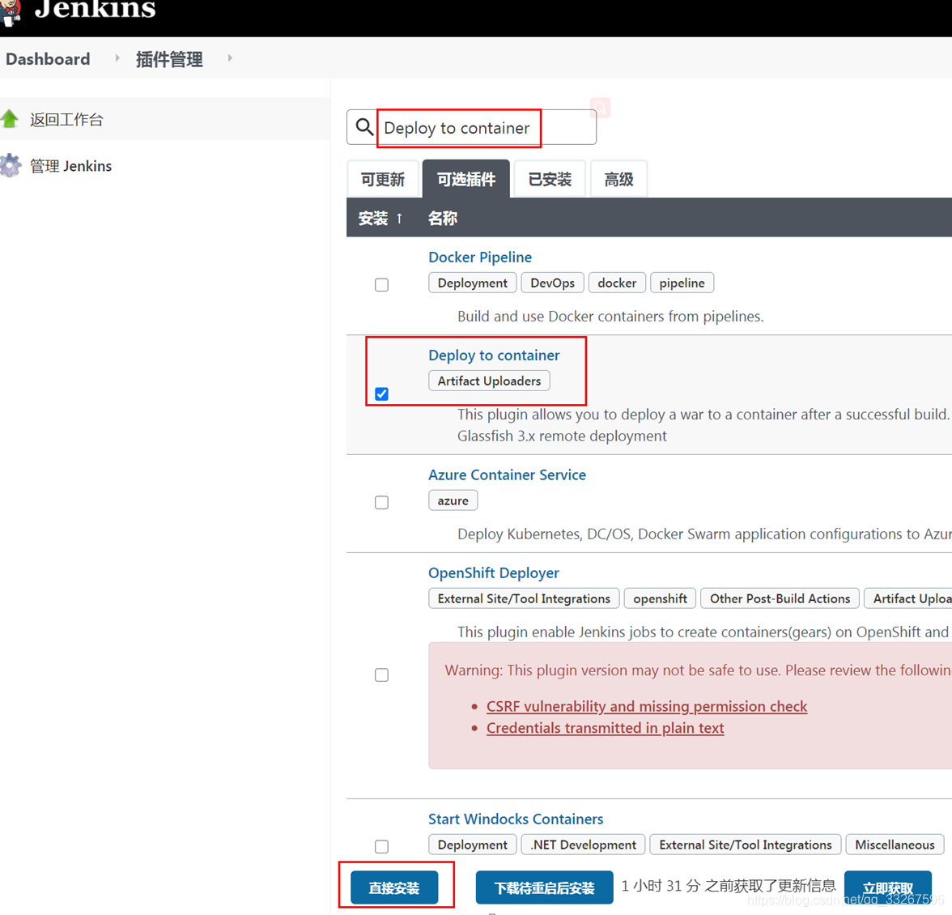Click the pipeline tag
This screenshot has width=952, height=915.
[682, 283]
